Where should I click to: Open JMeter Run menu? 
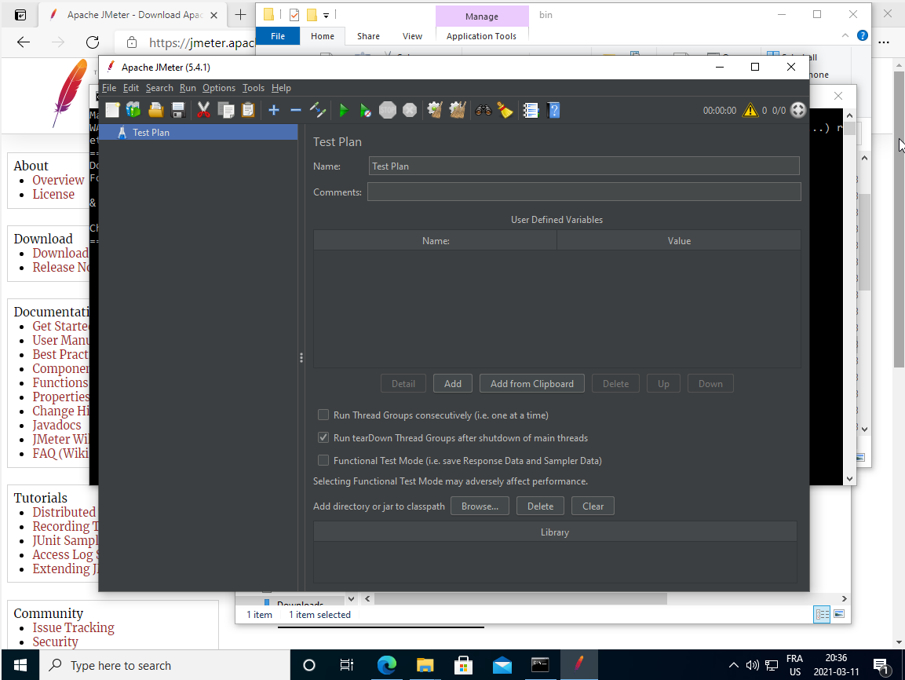(x=188, y=88)
